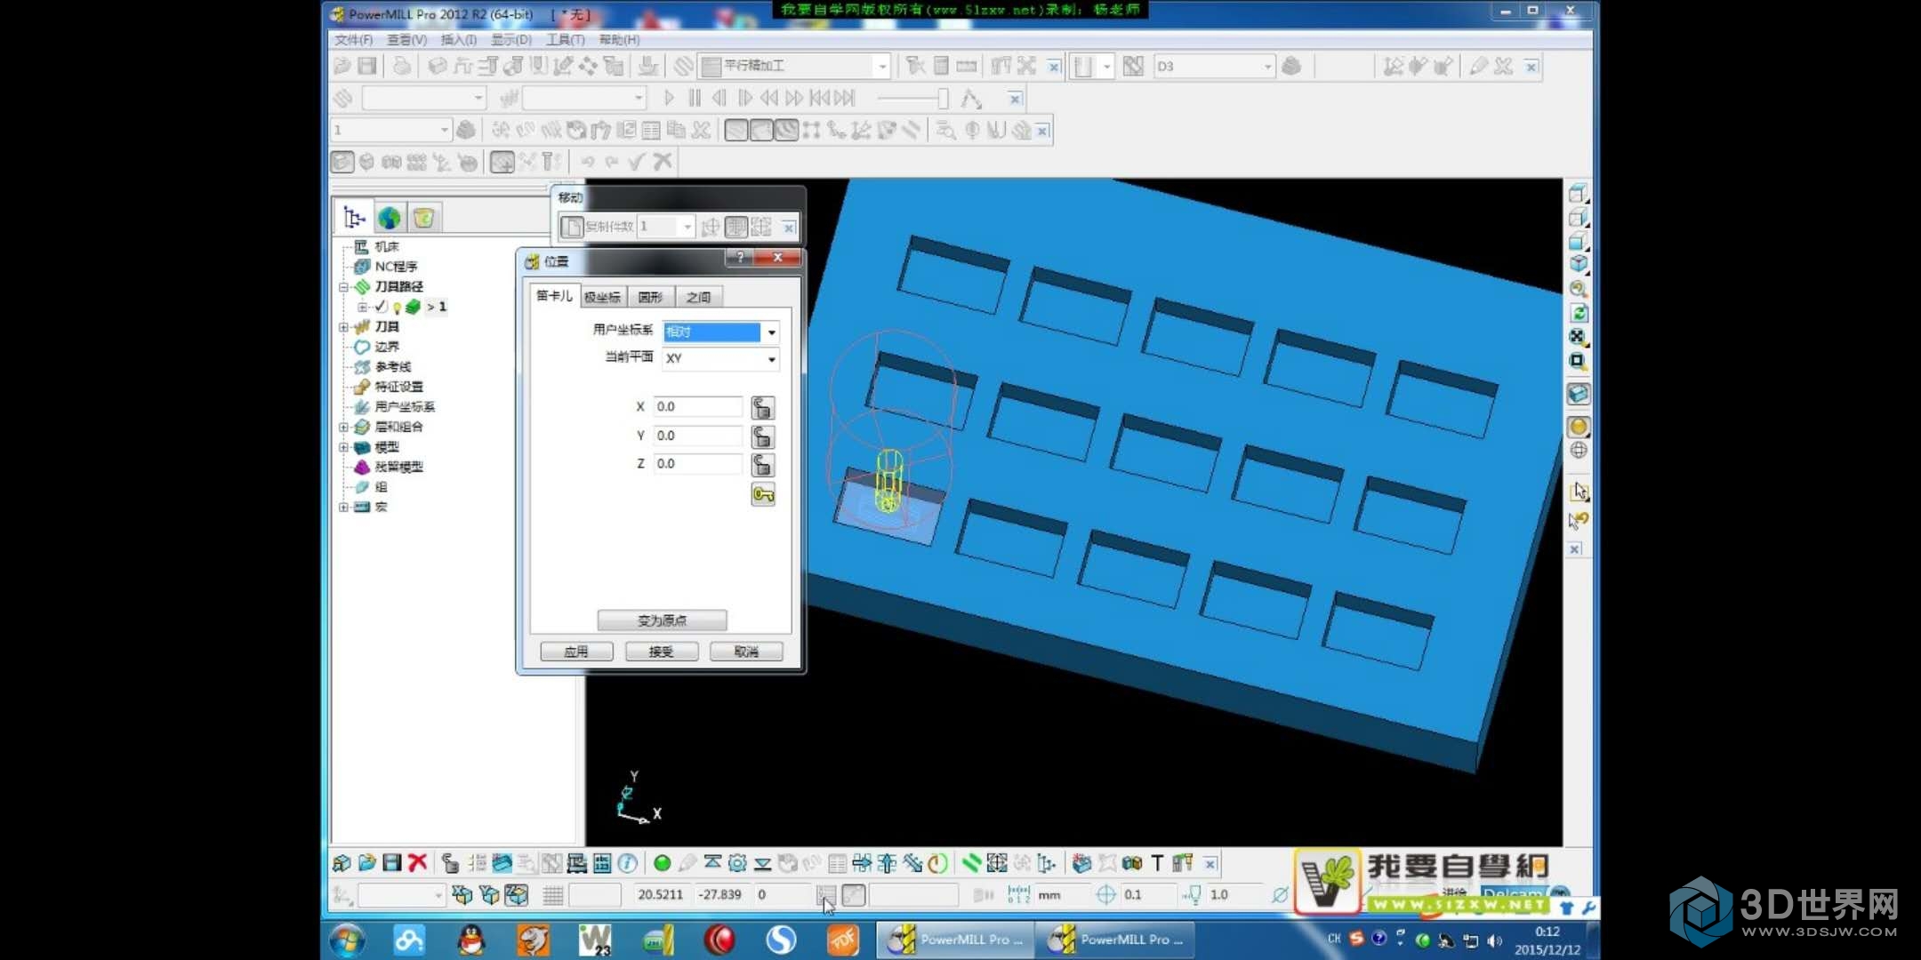The height and width of the screenshot is (960, 1921).
Task: Lock the X coordinate value
Action: (x=763, y=408)
